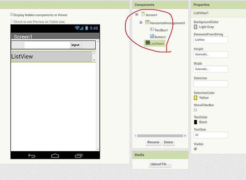Collapse the Screen1 tree node
Viewport: 246px width, 180px height.
[137, 14]
